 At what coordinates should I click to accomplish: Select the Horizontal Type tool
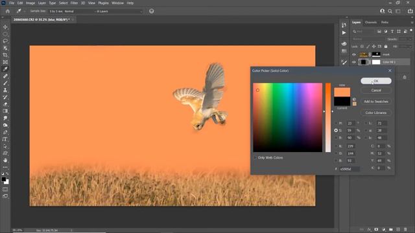click(5, 139)
